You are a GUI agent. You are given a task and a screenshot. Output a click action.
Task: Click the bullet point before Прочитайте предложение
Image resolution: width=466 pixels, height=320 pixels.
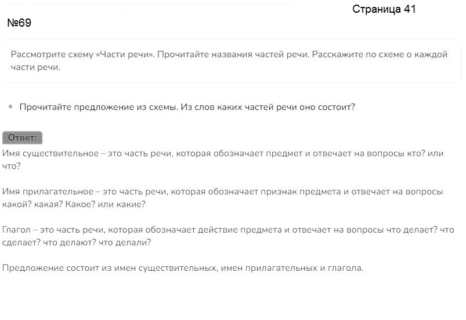point(10,106)
